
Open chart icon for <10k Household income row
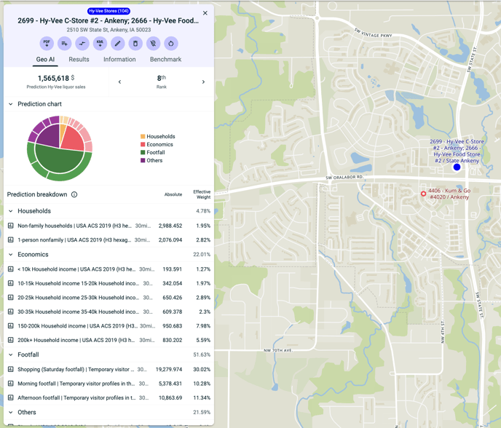coord(10,269)
